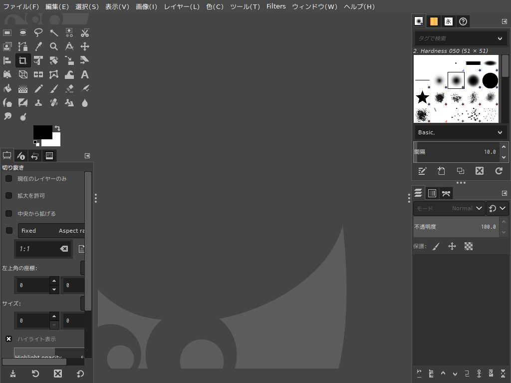
Task: Select the Scissors Select tool
Action: point(85,32)
